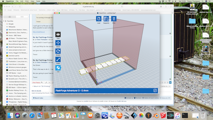Open Google bookmark in Safari sidebar
This screenshot has height=120, width=213.
(x=11, y=24)
